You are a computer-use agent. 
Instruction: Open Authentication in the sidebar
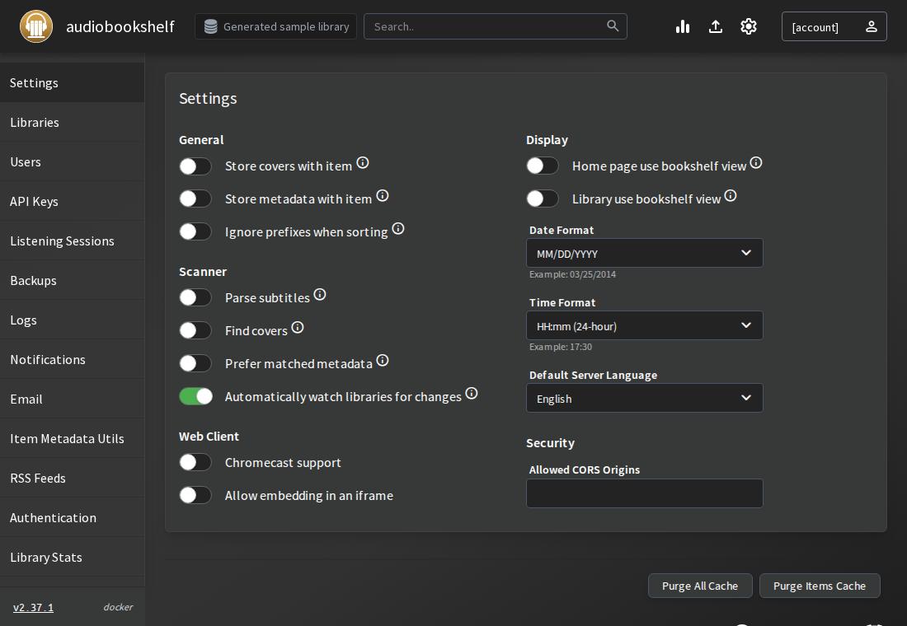73,518
